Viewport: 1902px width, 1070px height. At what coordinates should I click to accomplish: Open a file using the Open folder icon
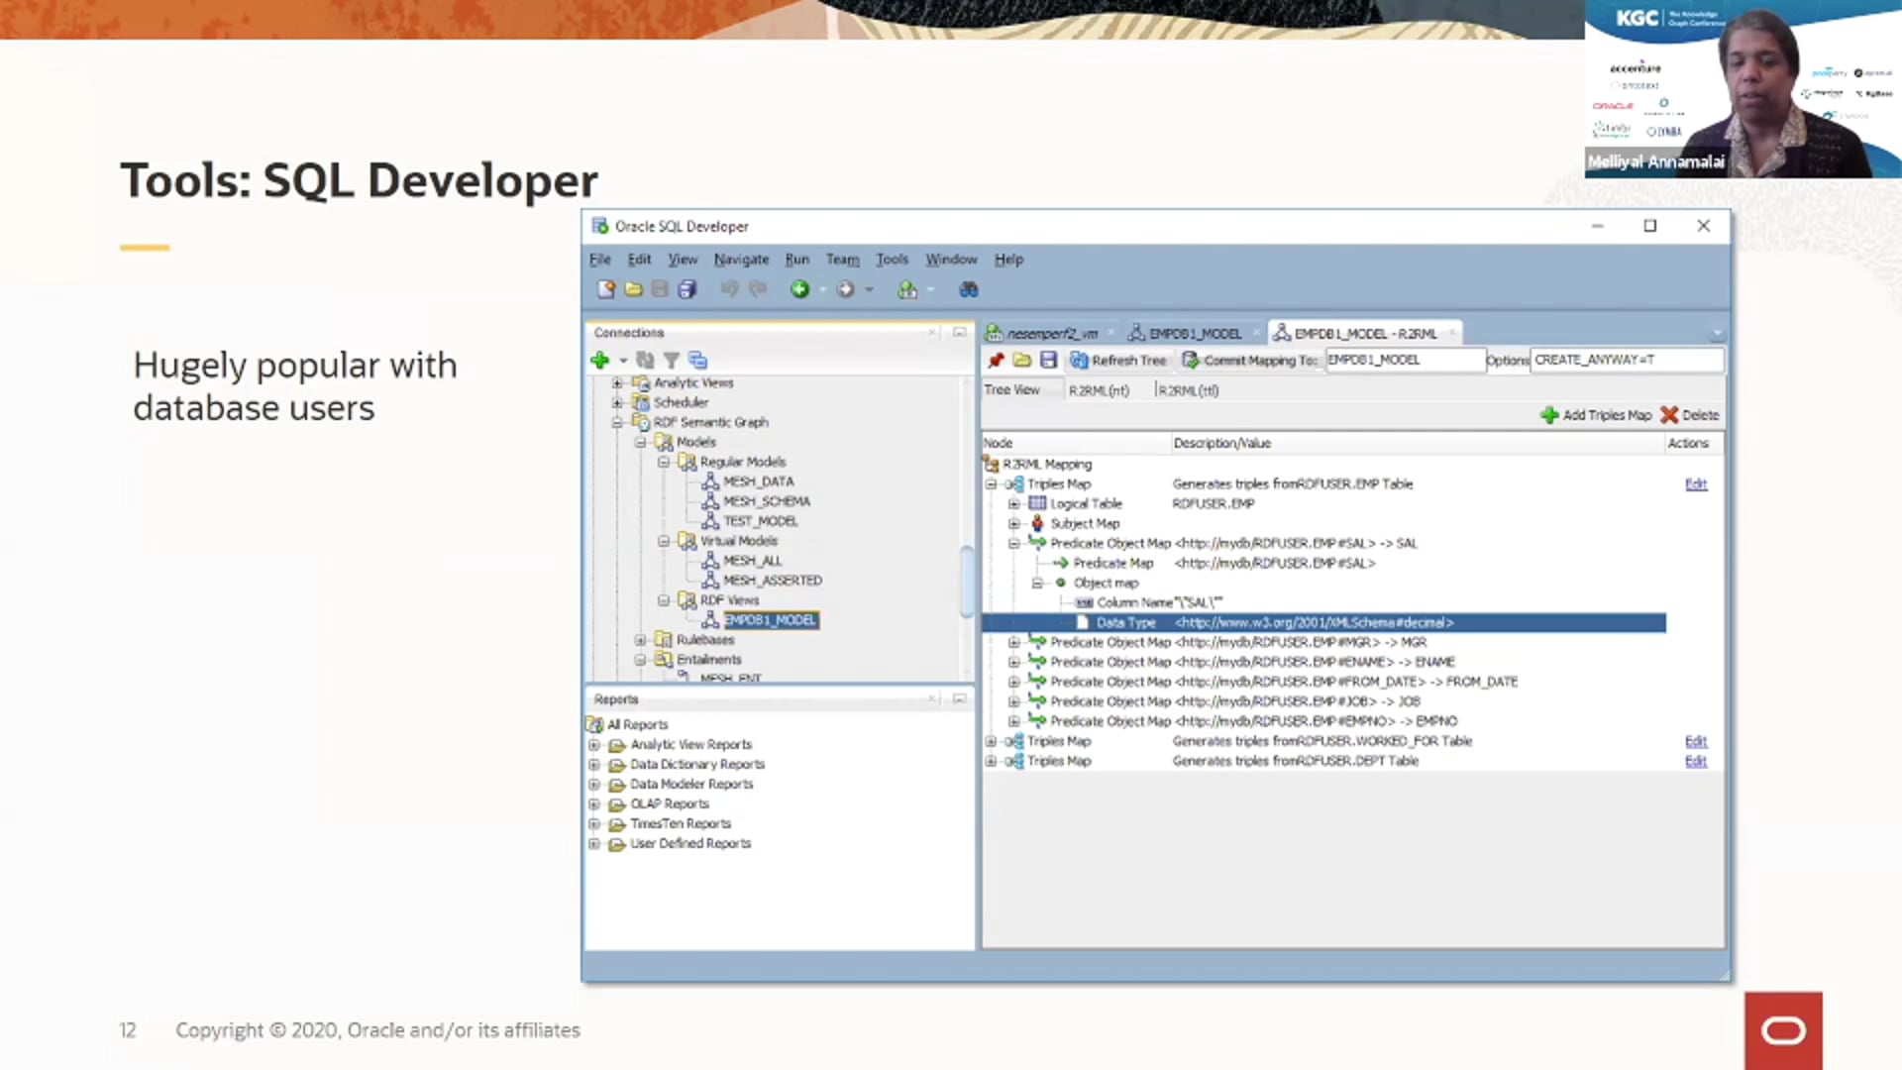(x=633, y=288)
